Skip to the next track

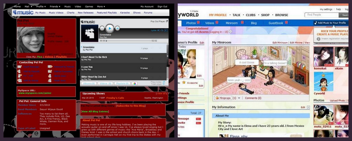[117, 28]
